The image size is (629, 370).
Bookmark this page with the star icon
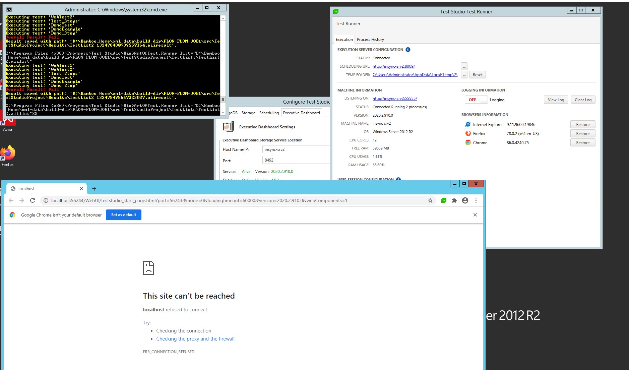click(430, 200)
